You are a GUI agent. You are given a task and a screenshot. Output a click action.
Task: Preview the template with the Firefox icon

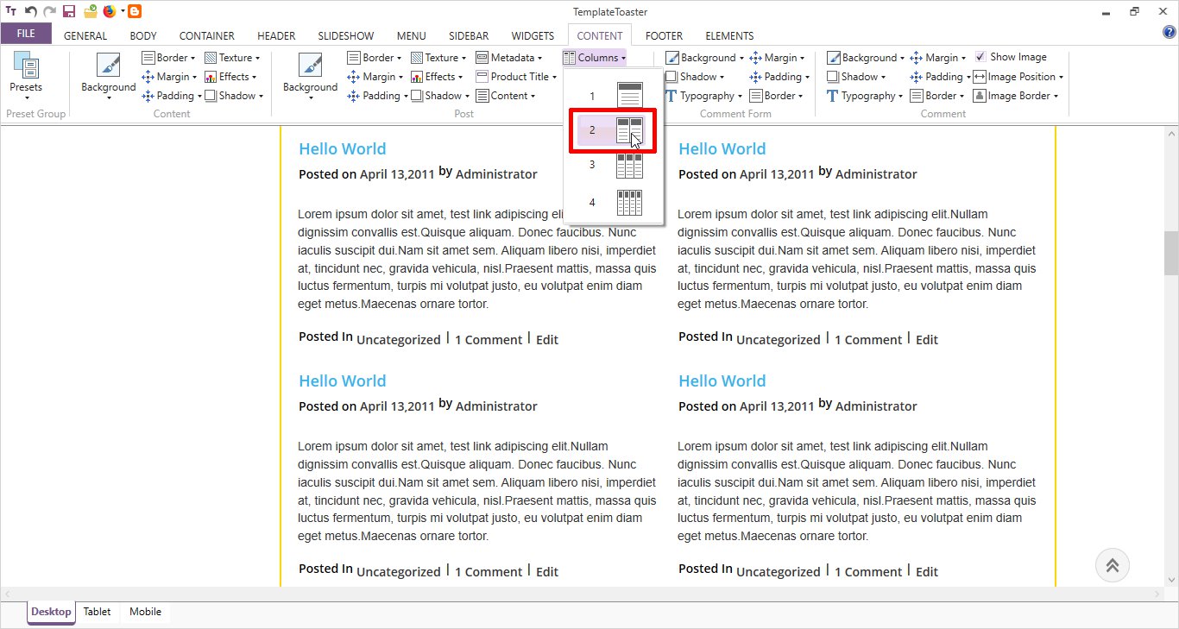pyautogui.click(x=110, y=11)
